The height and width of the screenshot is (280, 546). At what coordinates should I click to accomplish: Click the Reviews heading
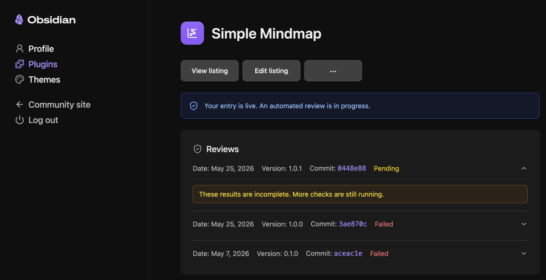222,149
